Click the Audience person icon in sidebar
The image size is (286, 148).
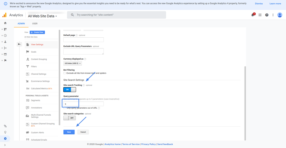point(5,42)
